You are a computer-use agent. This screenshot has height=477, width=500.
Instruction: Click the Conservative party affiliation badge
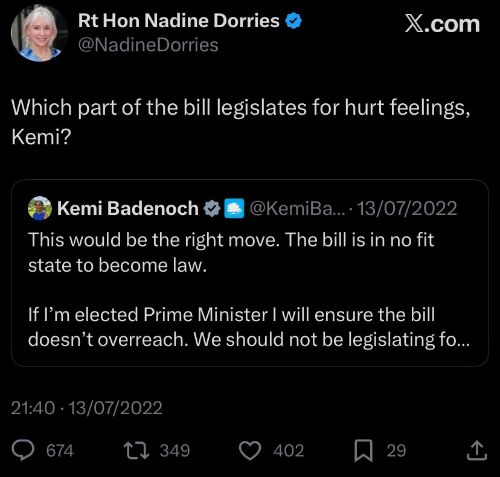click(x=233, y=209)
